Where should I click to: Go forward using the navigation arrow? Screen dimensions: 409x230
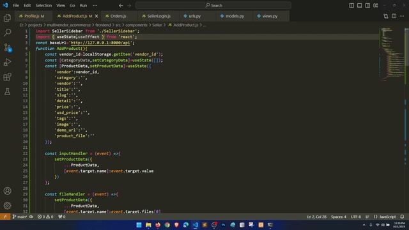(129, 5)
